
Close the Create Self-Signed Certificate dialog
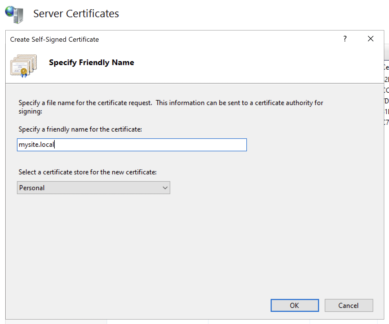click(371, 39)
